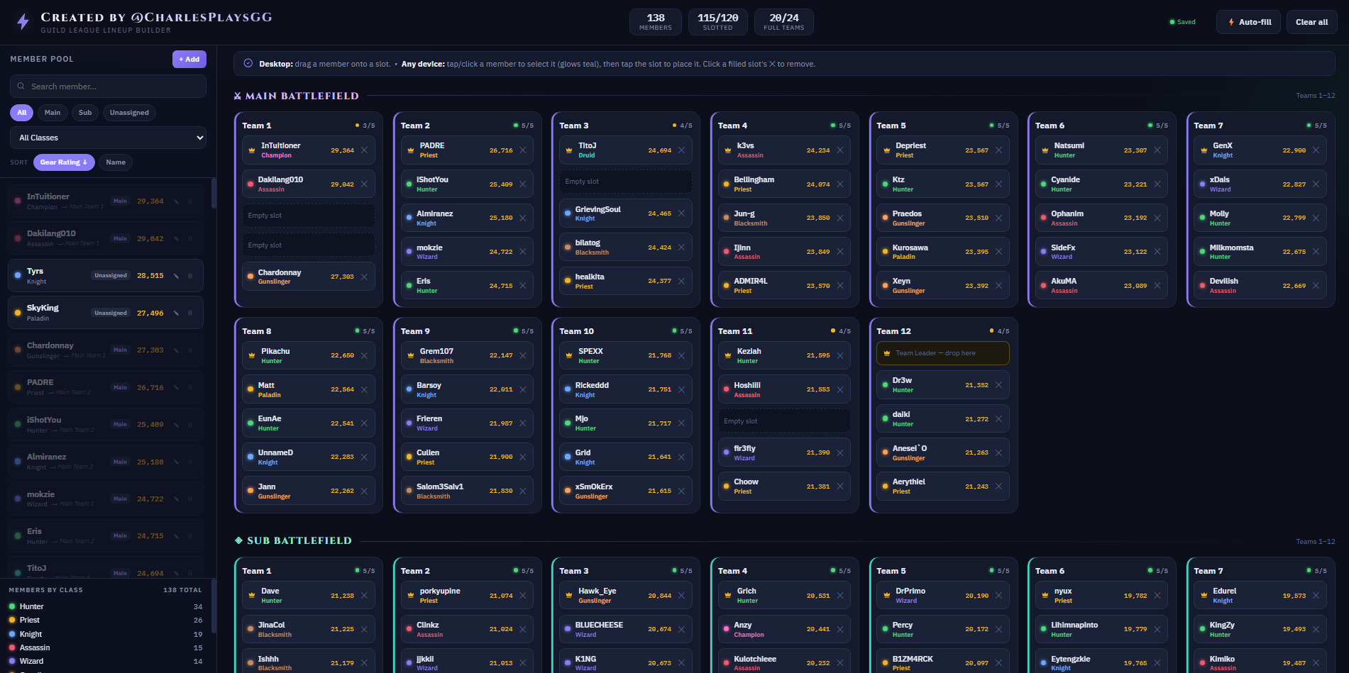Remove SPEXX from Main Team 10
Screen dimensions: 1349x673
point(681,356)
